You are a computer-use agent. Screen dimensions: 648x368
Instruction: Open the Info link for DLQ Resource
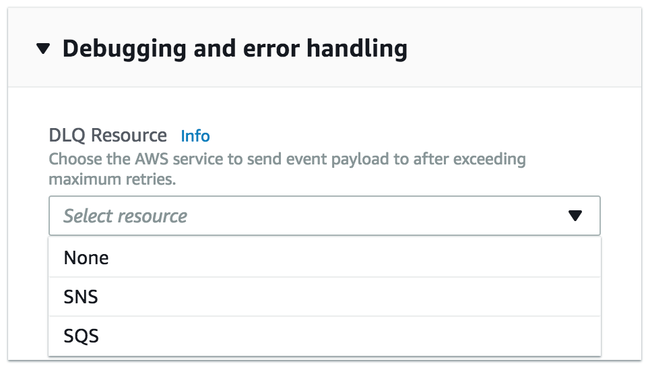point(195,136)
